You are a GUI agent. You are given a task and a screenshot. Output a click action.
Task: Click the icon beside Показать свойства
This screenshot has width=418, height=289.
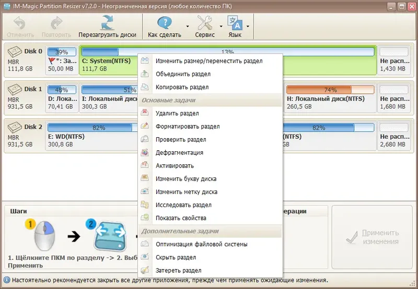pos(145,218)
